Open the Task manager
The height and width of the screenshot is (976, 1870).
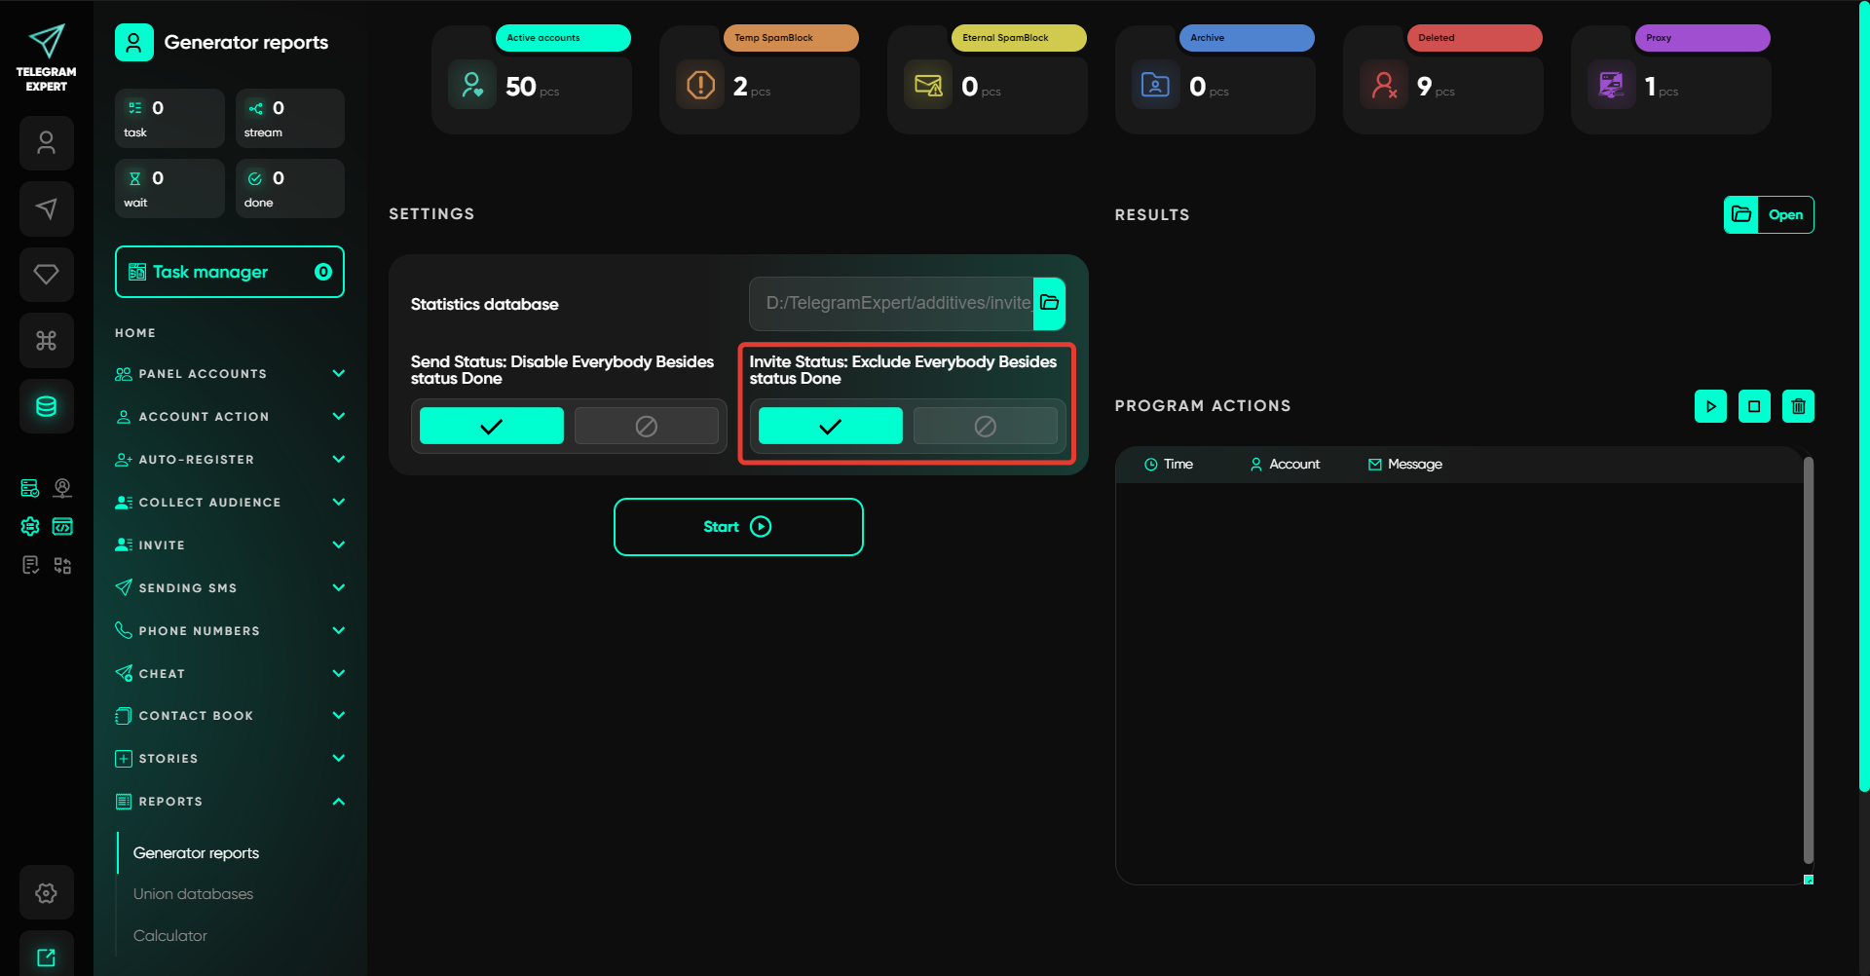[230, 272]
